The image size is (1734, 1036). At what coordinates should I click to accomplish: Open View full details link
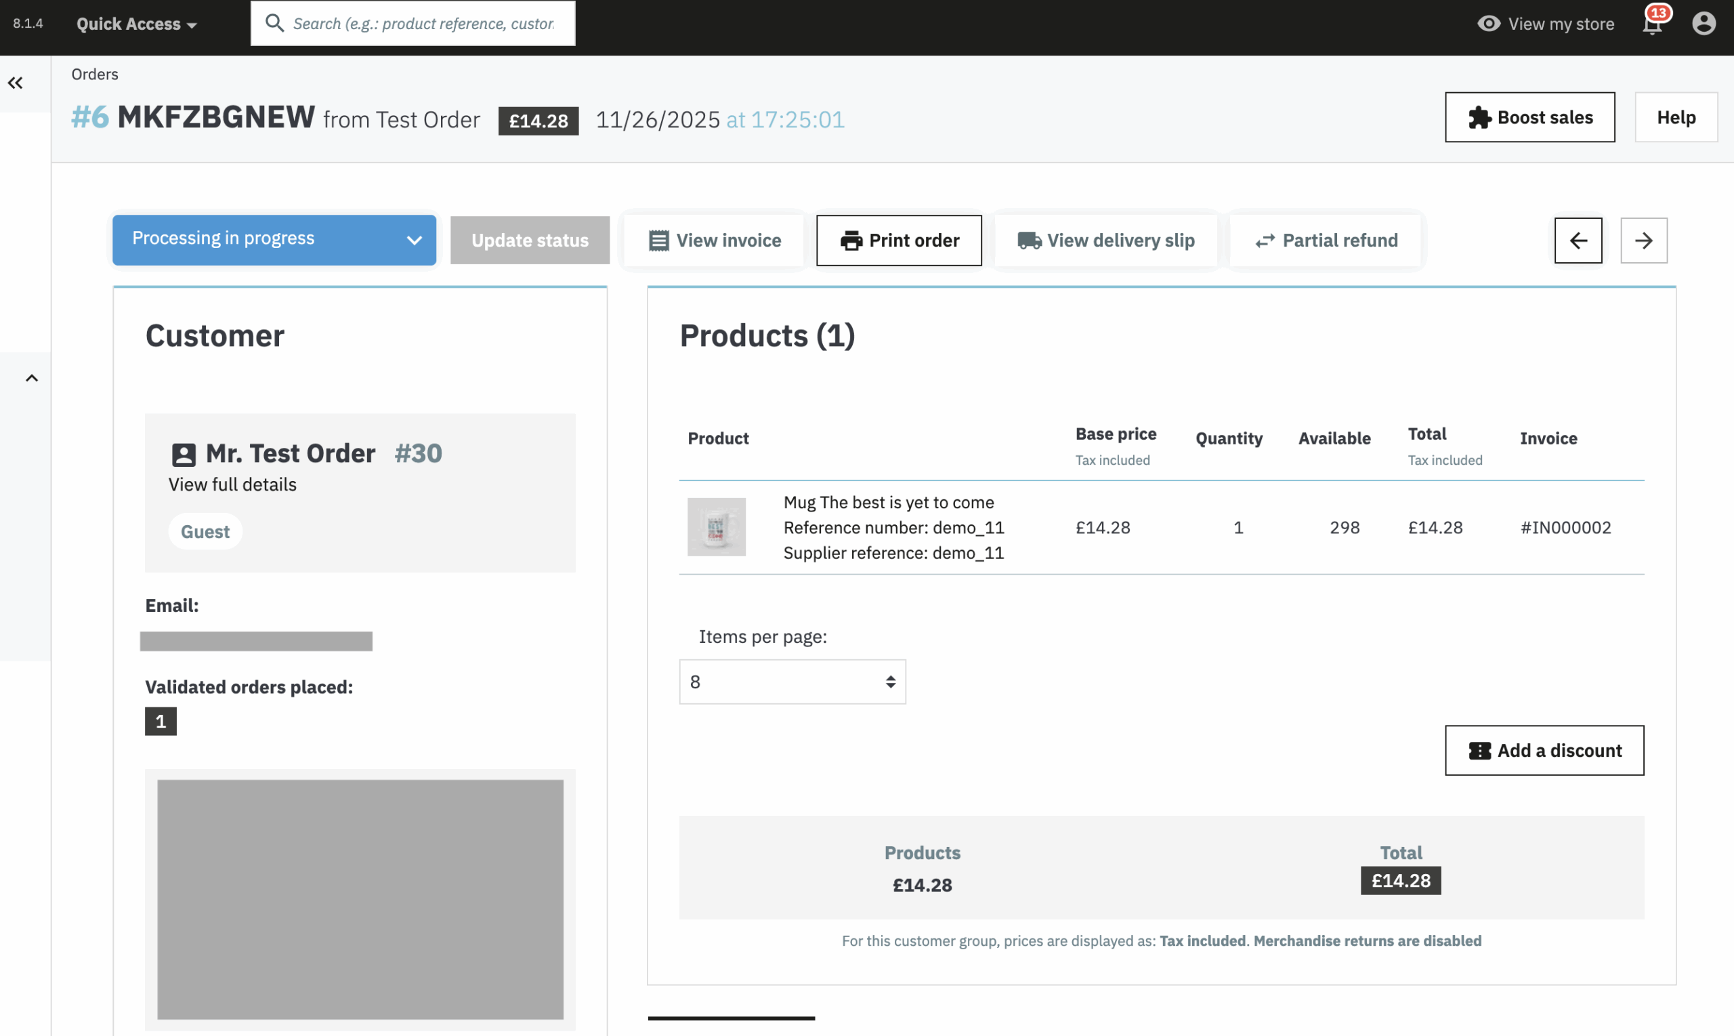pyautogui.click(x=232, y=484)
